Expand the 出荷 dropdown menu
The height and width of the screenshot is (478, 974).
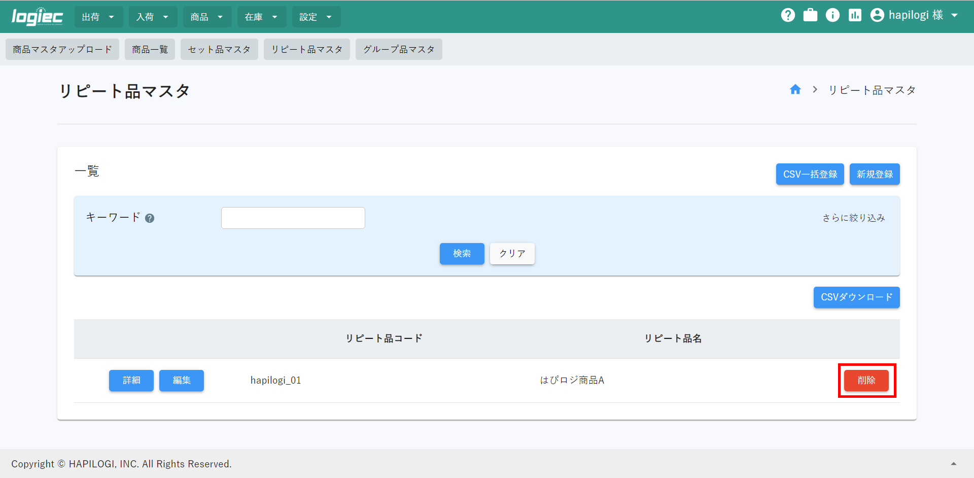[98, 17]
